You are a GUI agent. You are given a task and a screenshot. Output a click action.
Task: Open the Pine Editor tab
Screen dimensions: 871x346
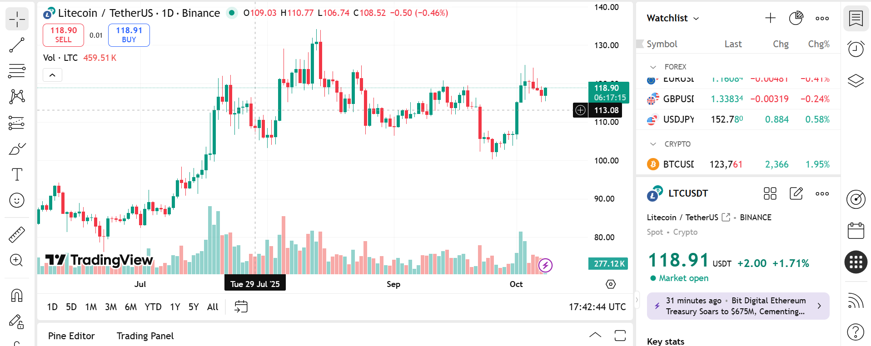(x=71, y=336)
